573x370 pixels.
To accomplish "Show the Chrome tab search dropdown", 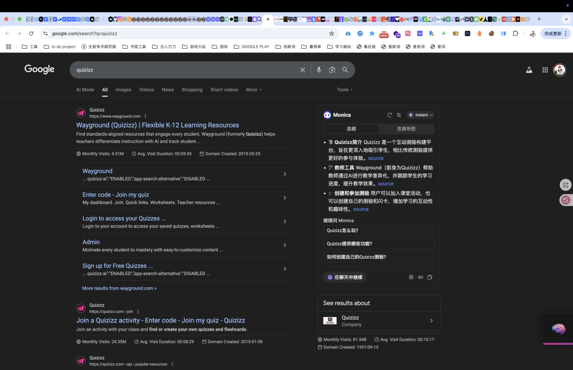I will coord(566,19).
